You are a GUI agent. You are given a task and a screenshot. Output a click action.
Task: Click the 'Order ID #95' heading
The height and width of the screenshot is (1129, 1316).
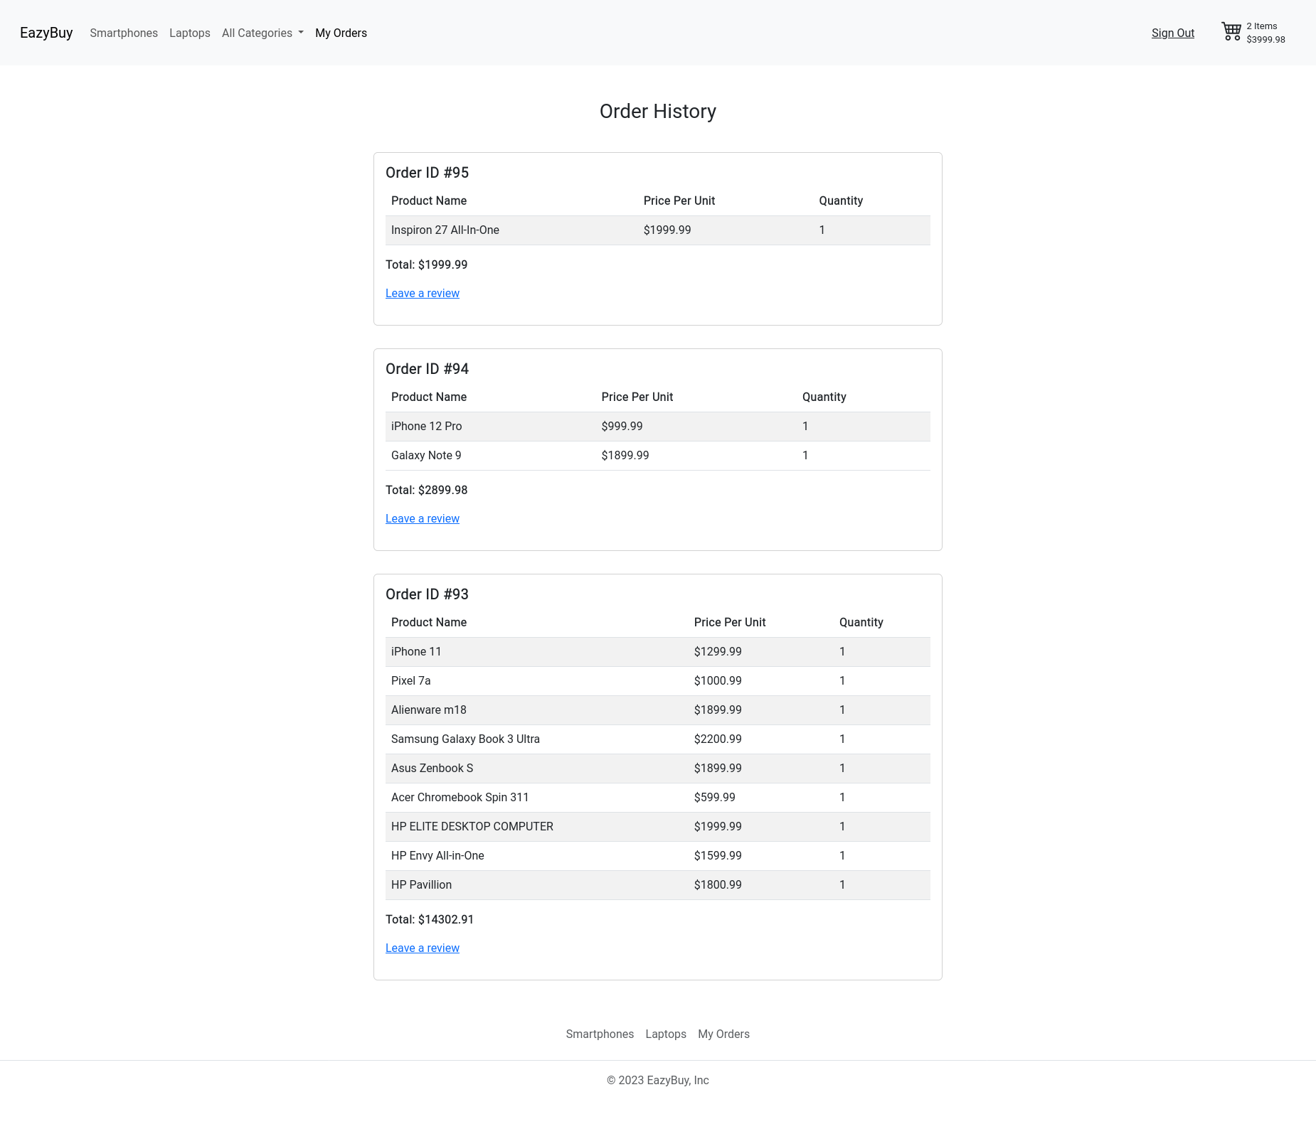(x=427, y=173)
